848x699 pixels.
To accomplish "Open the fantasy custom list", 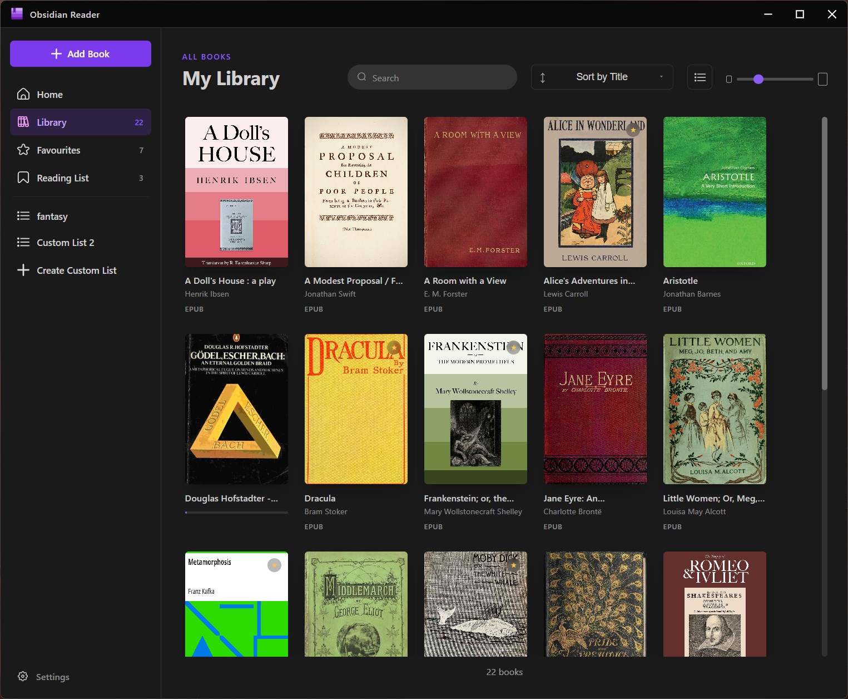I will tap(81, 216).
